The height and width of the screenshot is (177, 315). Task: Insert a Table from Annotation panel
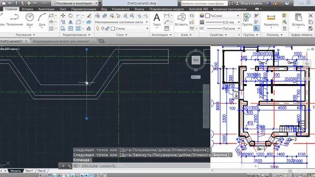pyautogui.click(x=166, y=29)
